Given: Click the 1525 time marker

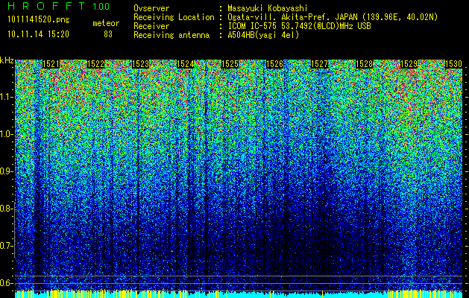Looking at the screenshot, I should pos(230,64).
